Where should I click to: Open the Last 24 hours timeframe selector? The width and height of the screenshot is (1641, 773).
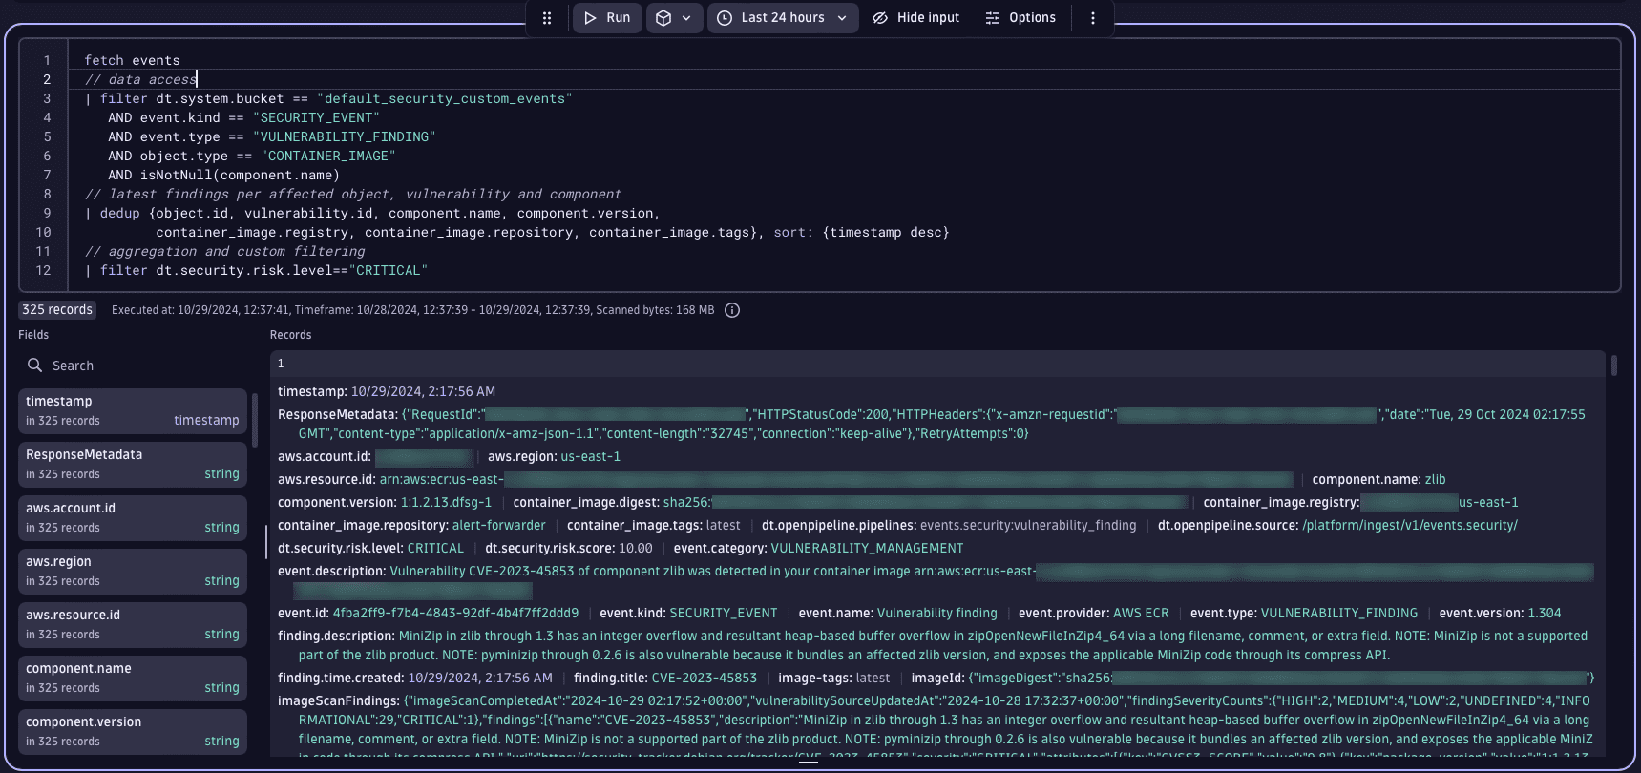tap(783, 18)
